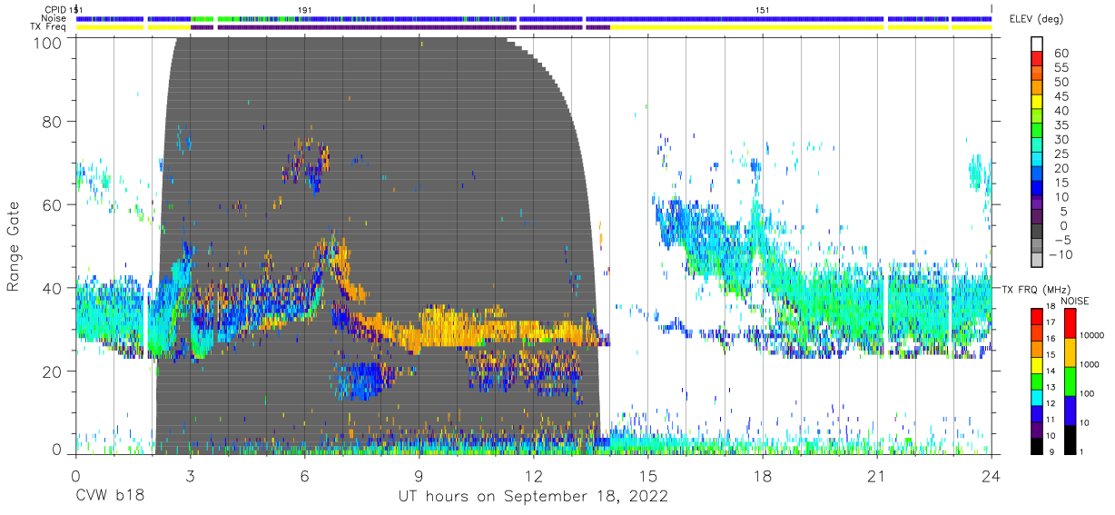Click the x-axis tick label '21'
Image resolution: width=1115 pixels, height=515 pixels.
click(877, 475)
